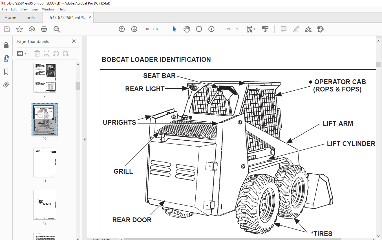
Task: Open the Find text magnifier icon
Action: [57, 29]
